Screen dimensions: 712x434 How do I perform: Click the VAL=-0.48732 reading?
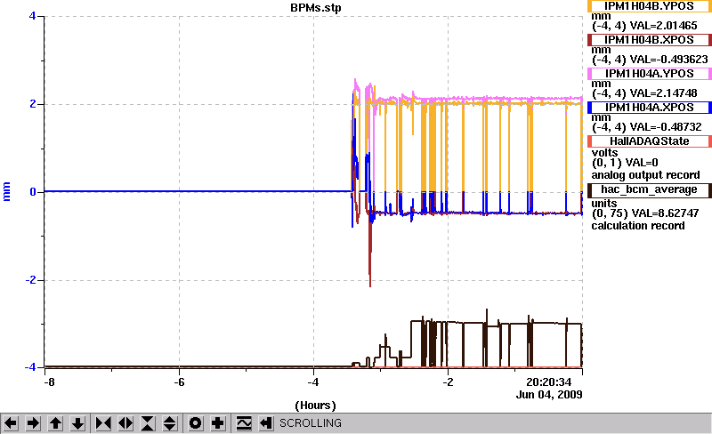pyautogui.click(x=665, y=127)
